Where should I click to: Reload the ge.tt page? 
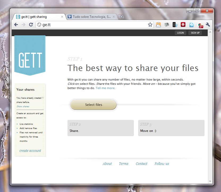click(x=31, y=25)
